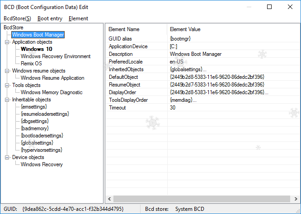Open the Boot entry menu
The height and width of the screenshot is (214, 301).
[x=50, y=18]
